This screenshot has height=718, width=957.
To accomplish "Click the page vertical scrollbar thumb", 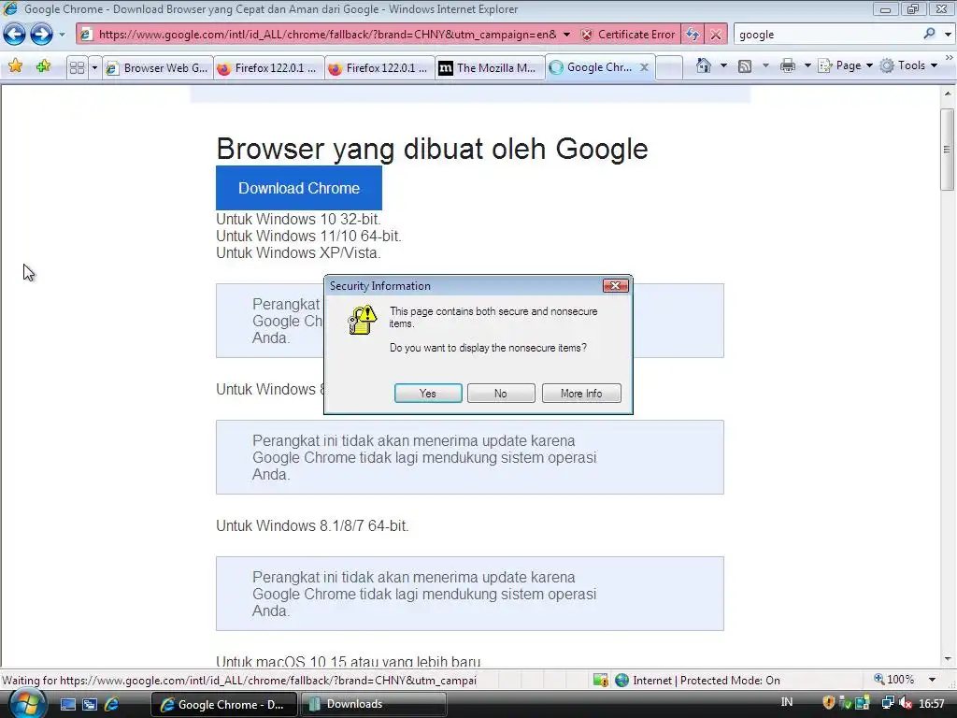I will click(947, 150).
